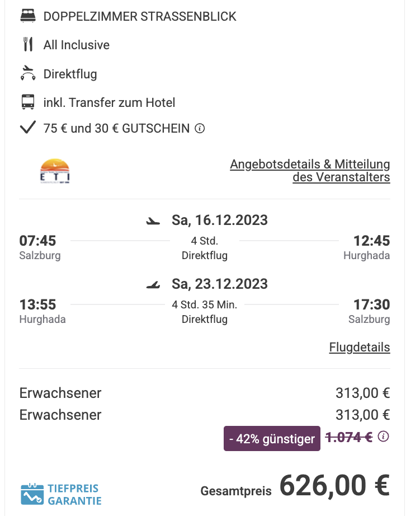This screenshot has width=406, height=516.
Task: Click the 13:55 Hurghada return departure
Action: [37, 304]
